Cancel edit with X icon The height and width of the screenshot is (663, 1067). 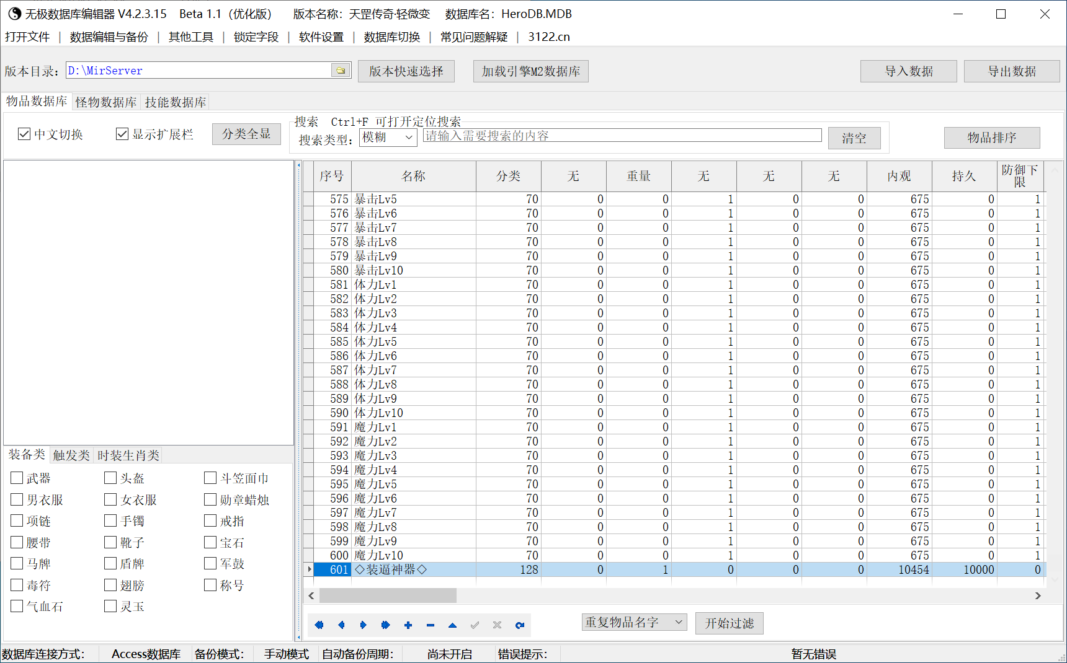pyautogui.click(x=498, y=625)
